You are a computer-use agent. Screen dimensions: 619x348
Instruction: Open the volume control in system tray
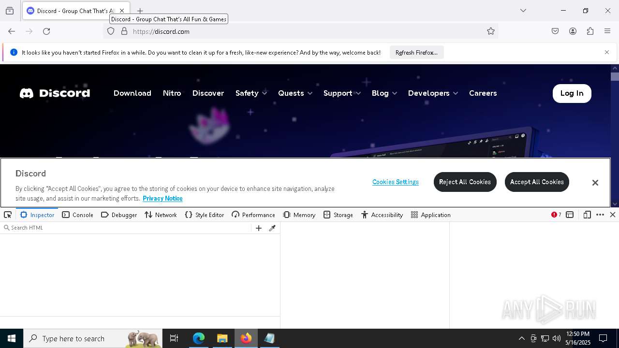[557, 338]
